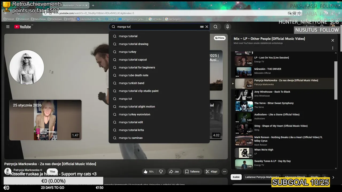Viewport: 342px width, 192px height.
Task: Start voice search with microphone icon
Action: pyautogui.click(x=228, y=27)
